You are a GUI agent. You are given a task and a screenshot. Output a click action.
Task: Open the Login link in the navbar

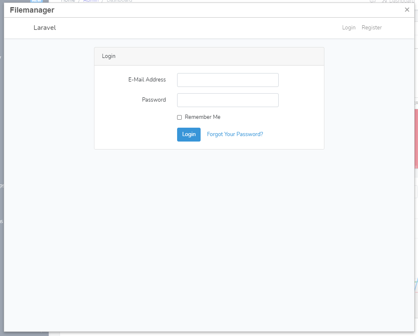(x=349, y=27)
